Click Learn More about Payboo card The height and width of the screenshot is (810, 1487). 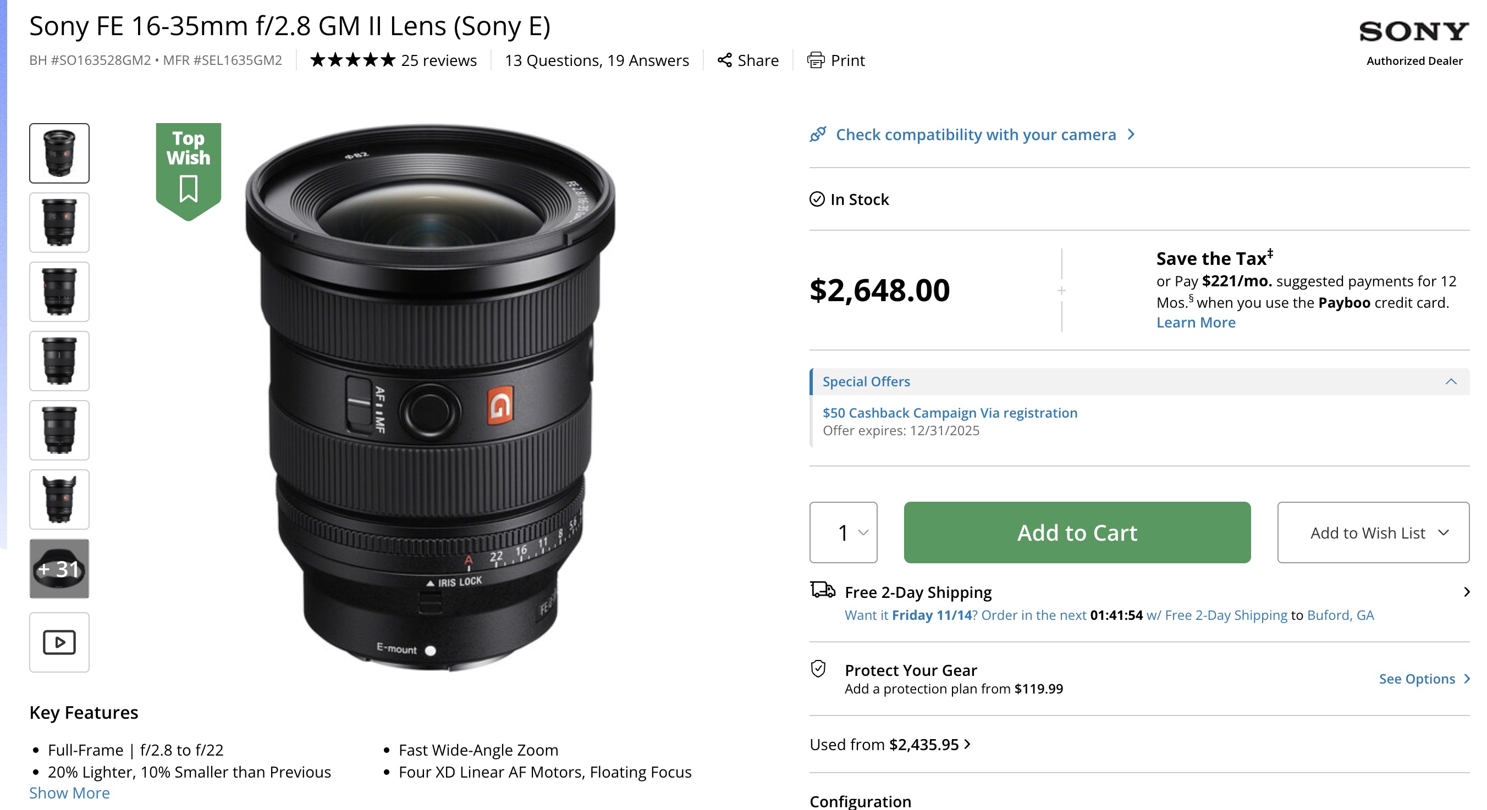point(1196,323)
